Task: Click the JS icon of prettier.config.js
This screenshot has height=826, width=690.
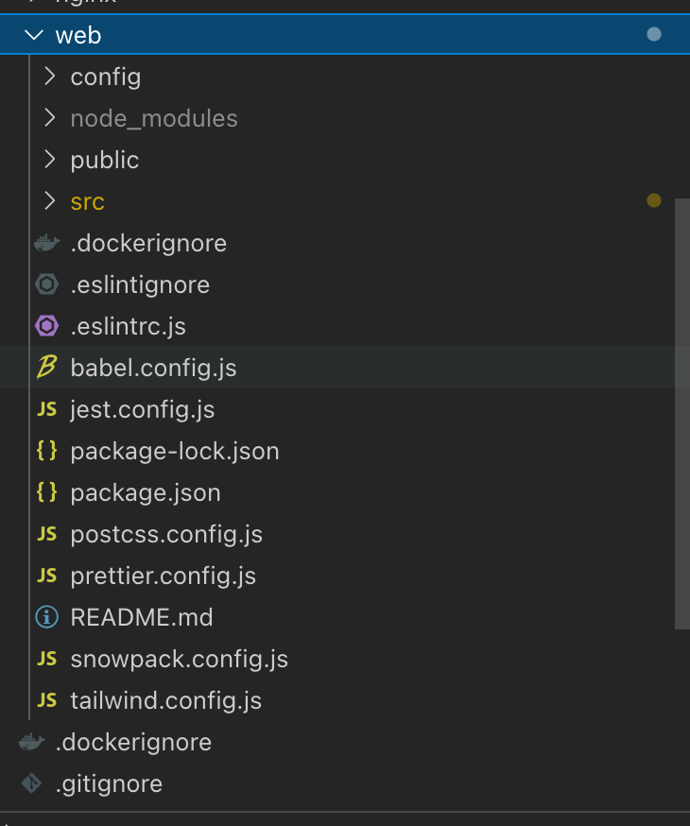Action: pyautogui.click(x=46, y=576)
